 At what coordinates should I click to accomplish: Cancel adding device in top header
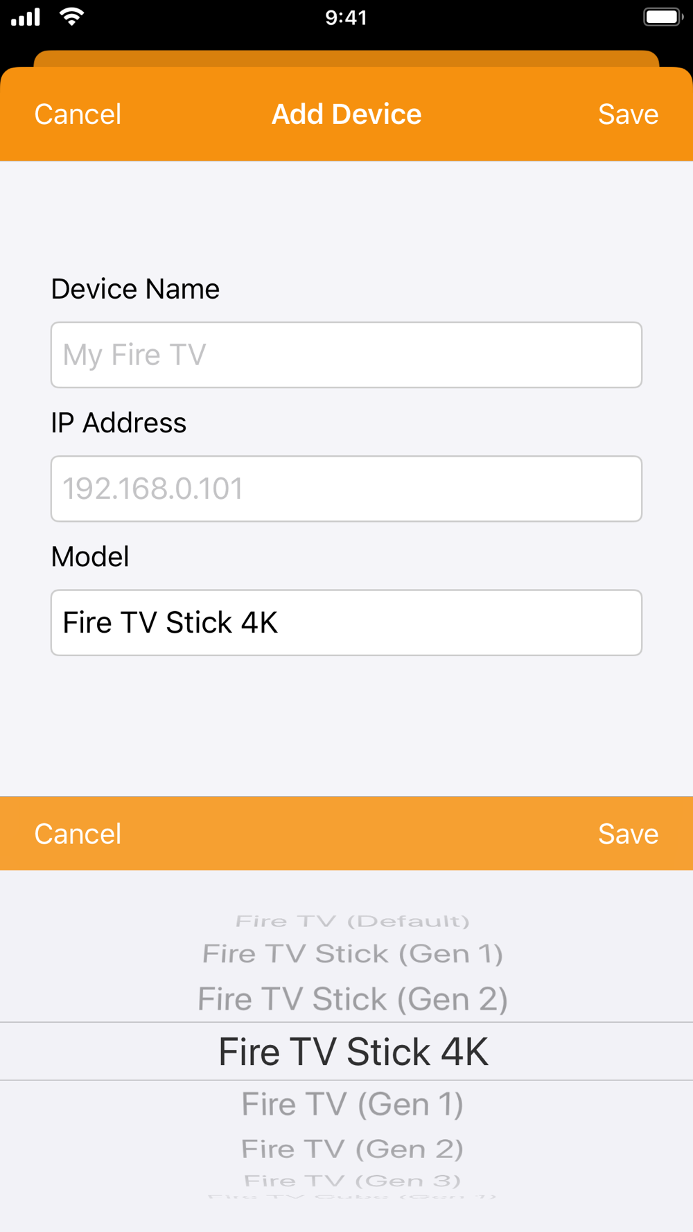coord(78,114)
